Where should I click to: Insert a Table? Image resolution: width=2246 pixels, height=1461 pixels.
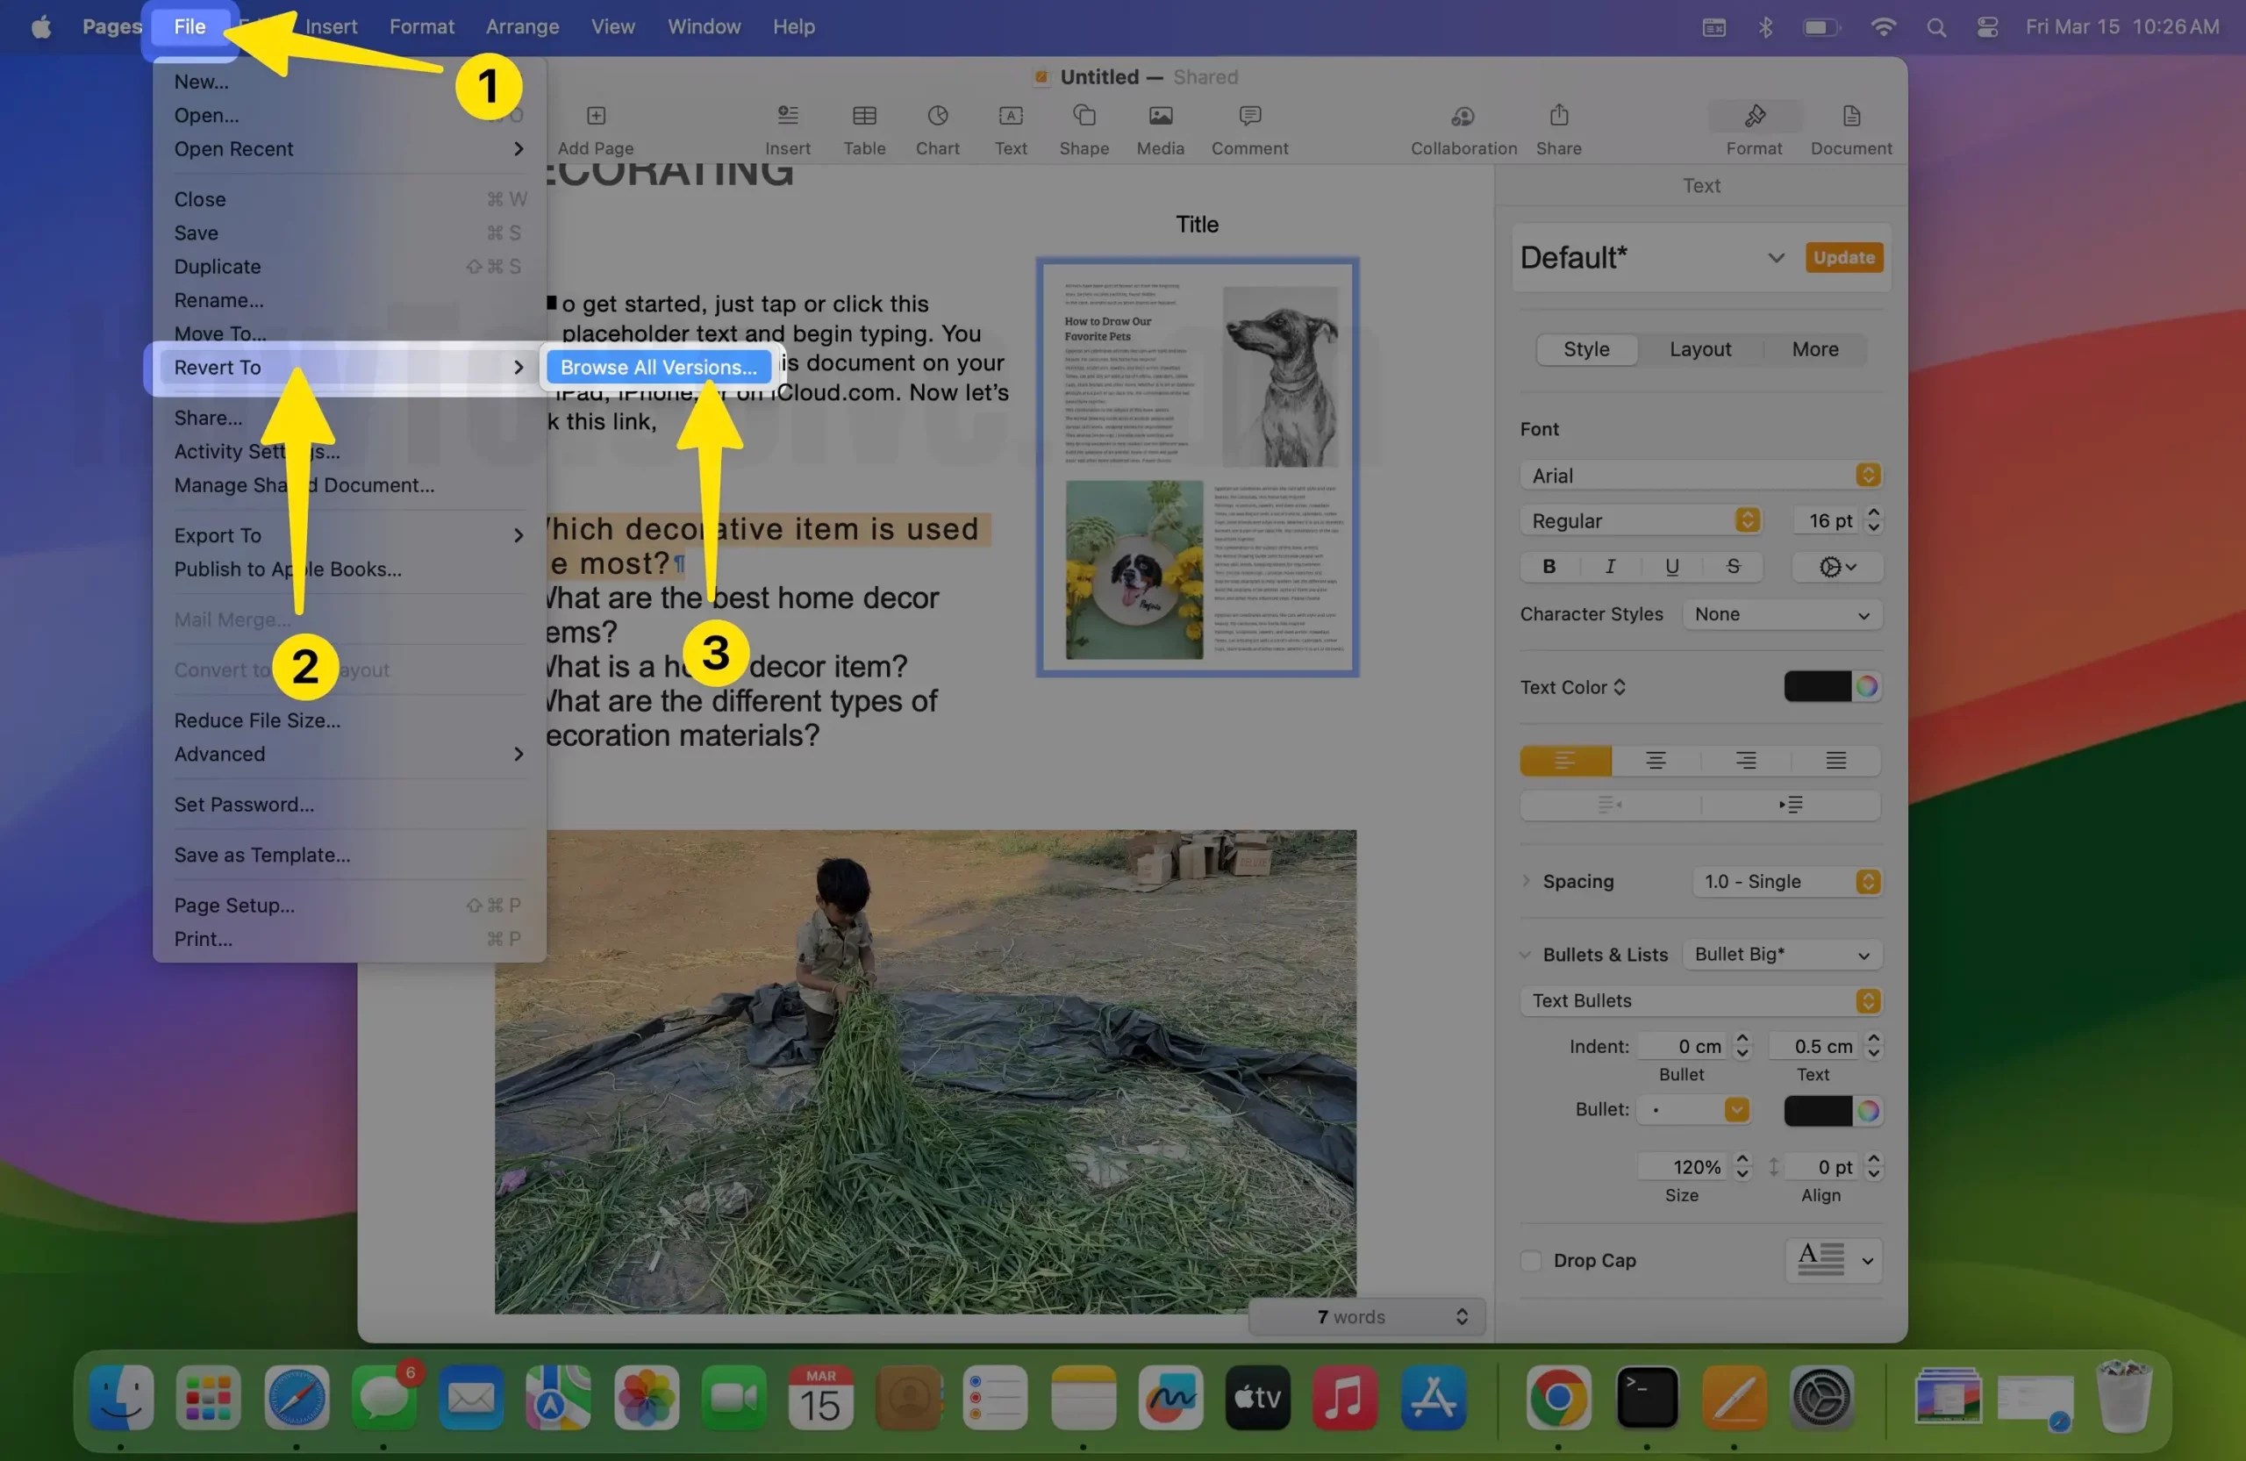click(863, 127)
